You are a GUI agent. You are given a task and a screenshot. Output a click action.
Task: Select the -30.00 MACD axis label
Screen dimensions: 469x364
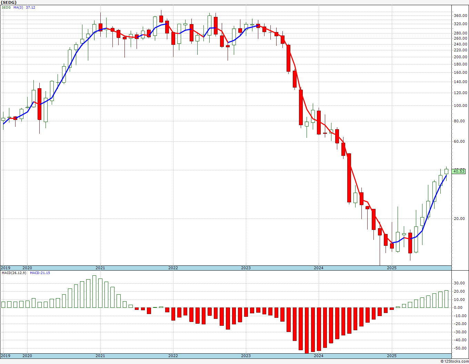[x=461, y=332]
